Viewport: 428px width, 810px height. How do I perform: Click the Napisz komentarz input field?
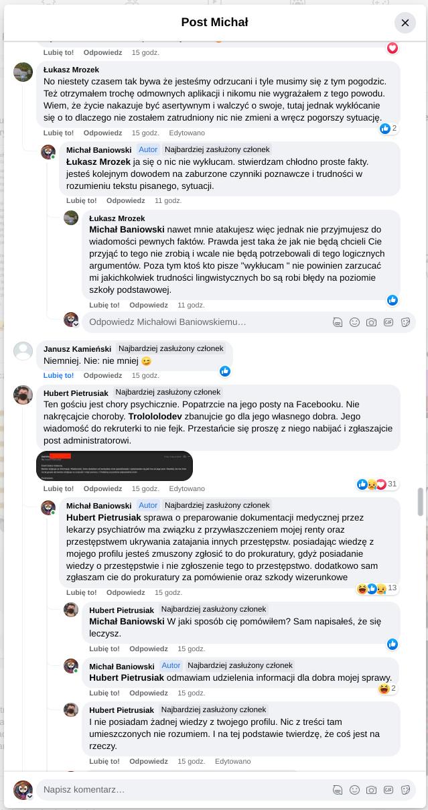pos(181,790)
